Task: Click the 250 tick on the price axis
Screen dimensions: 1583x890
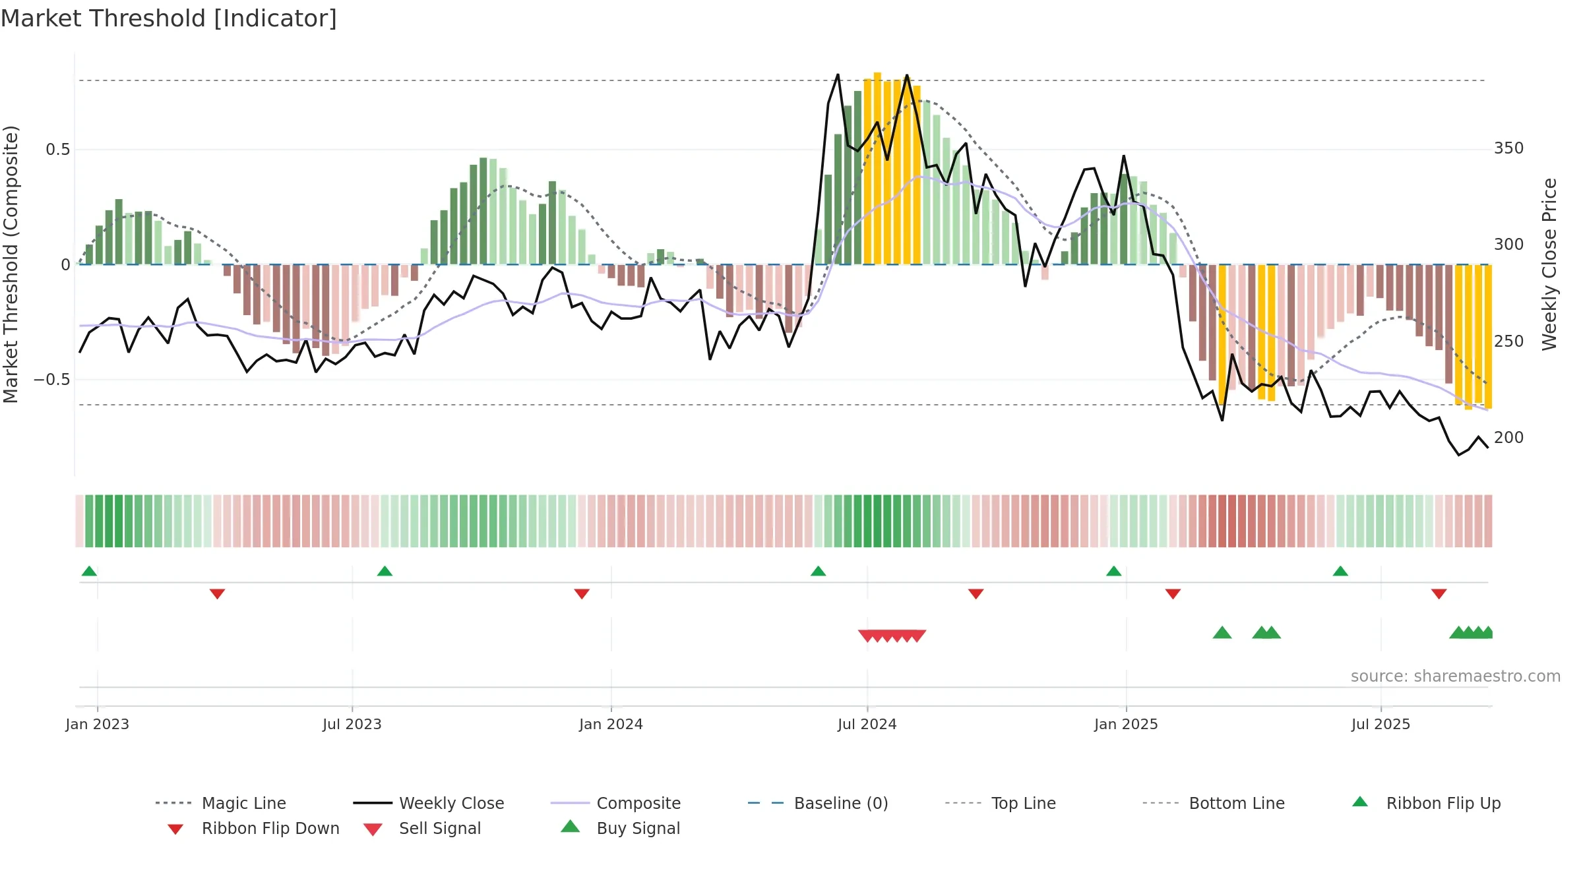Action: tap(1508, 341)
